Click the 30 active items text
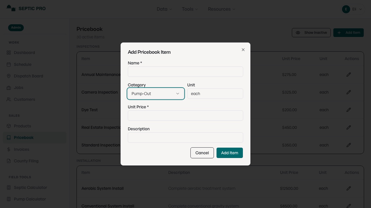The image size is (371, 208). pos(90,37)
